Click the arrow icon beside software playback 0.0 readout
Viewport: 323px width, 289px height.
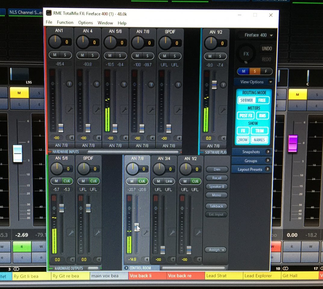pyautogui.click(x=223, y=138)
